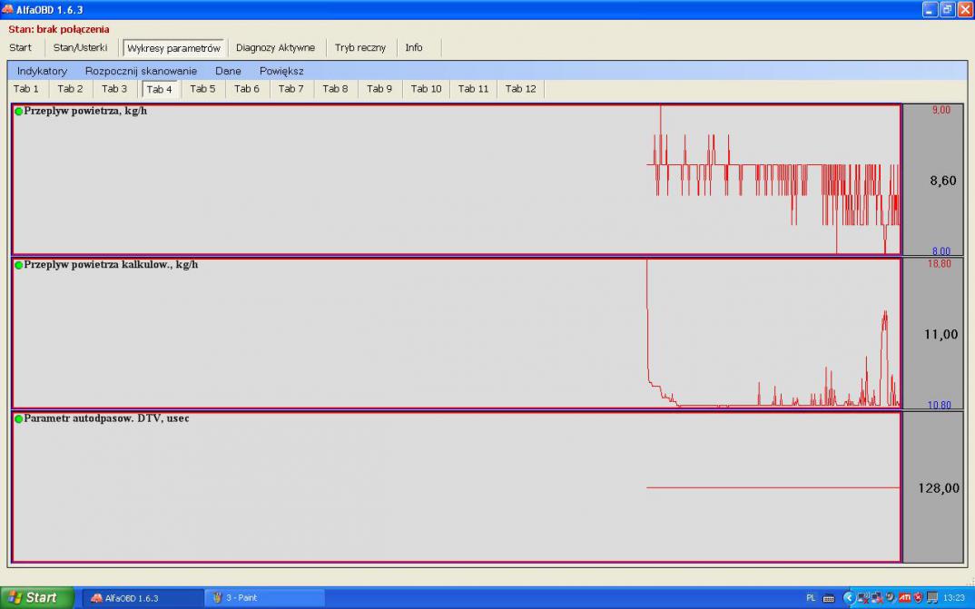Expand hidden system tray icons arrow

click(x=849, y=597)
